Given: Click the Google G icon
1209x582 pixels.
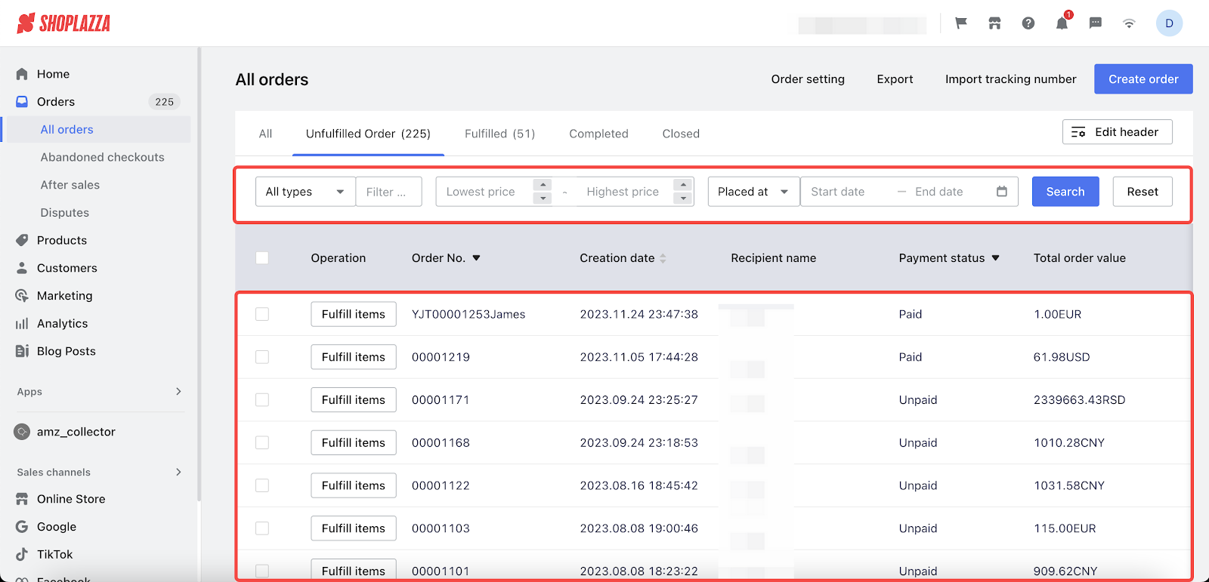Looking at the screenshot, I should click(22, 527).
